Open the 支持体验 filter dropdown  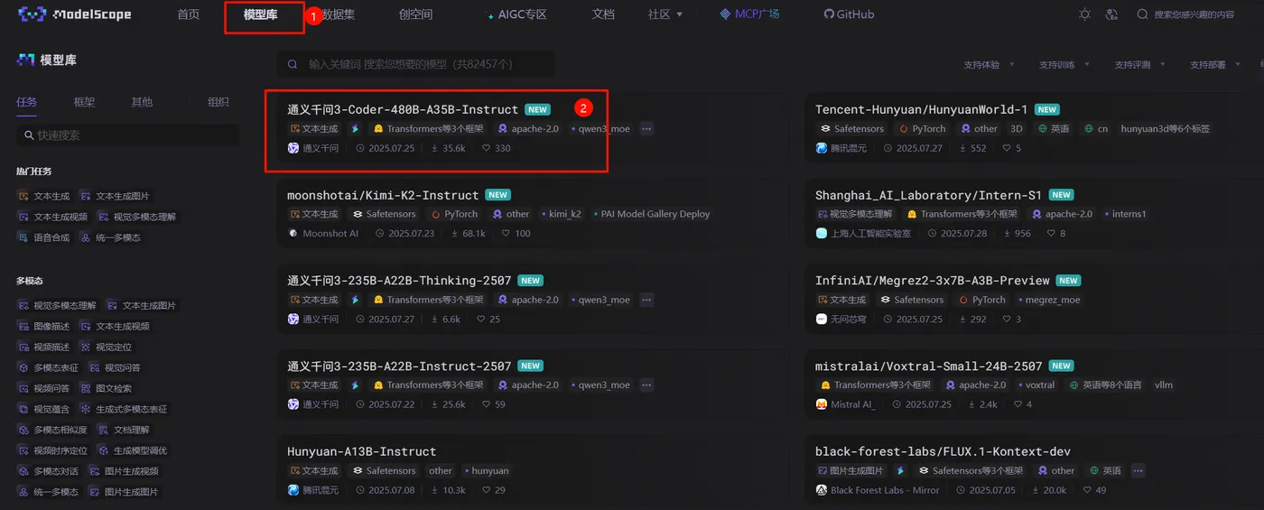point(989,65)
